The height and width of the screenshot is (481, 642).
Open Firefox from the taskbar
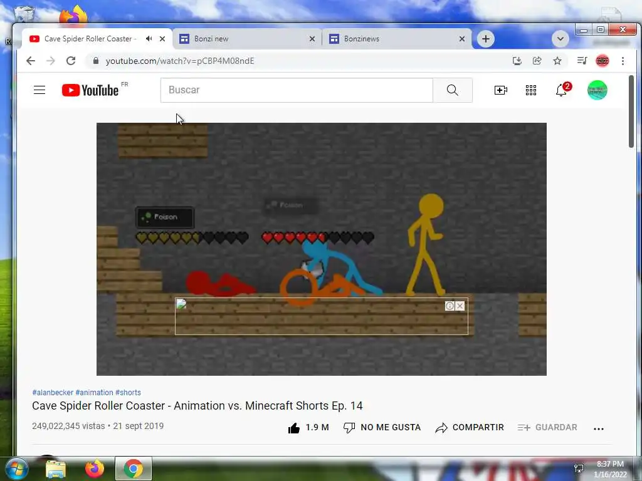tap(95, 468)
